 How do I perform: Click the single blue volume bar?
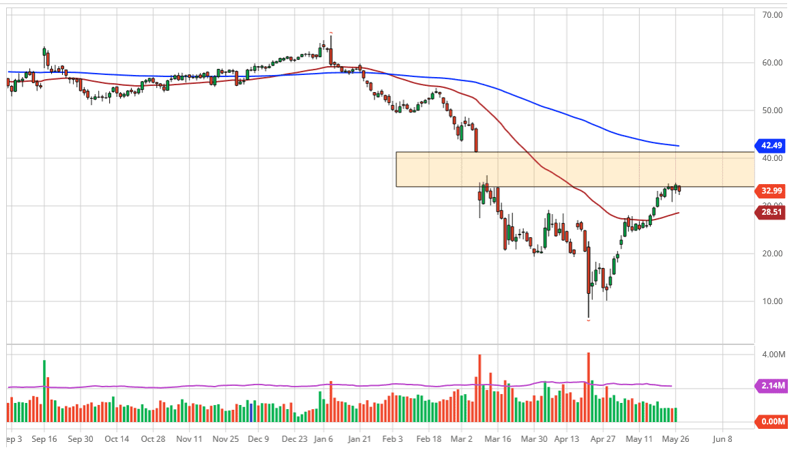point(251,412)
